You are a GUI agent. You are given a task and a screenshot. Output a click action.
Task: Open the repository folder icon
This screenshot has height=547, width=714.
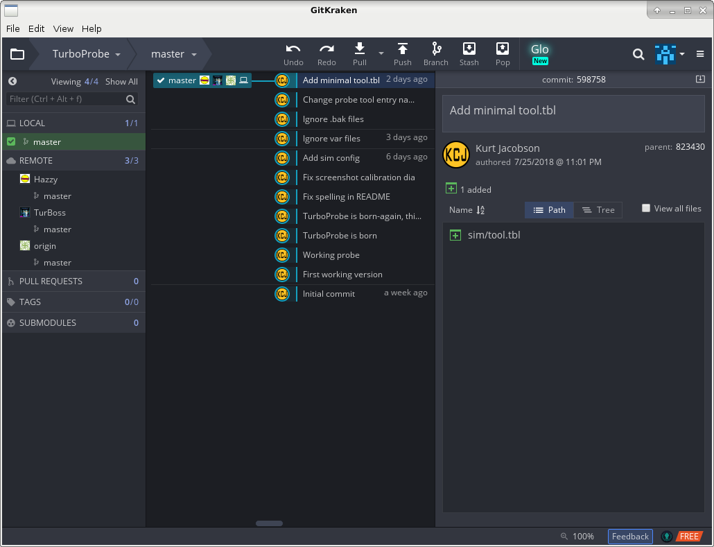pyautogui.click(x=17, y=54)
